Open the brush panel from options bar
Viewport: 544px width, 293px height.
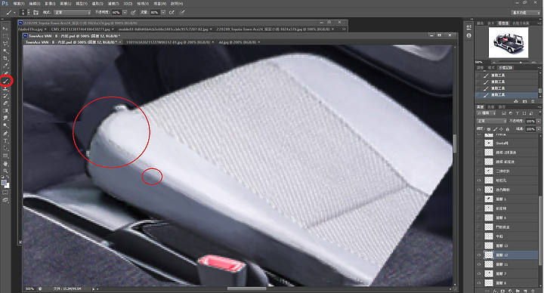coord(36,12)
